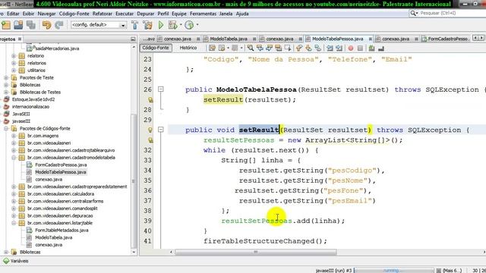
Task: Open the Depurar menu
Action: click(145, 14)
